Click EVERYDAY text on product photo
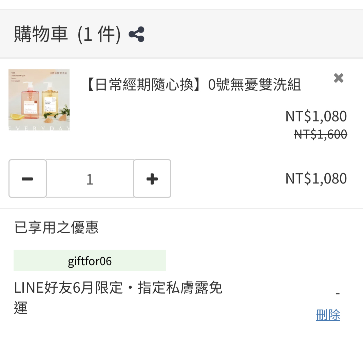 point(39,128)
